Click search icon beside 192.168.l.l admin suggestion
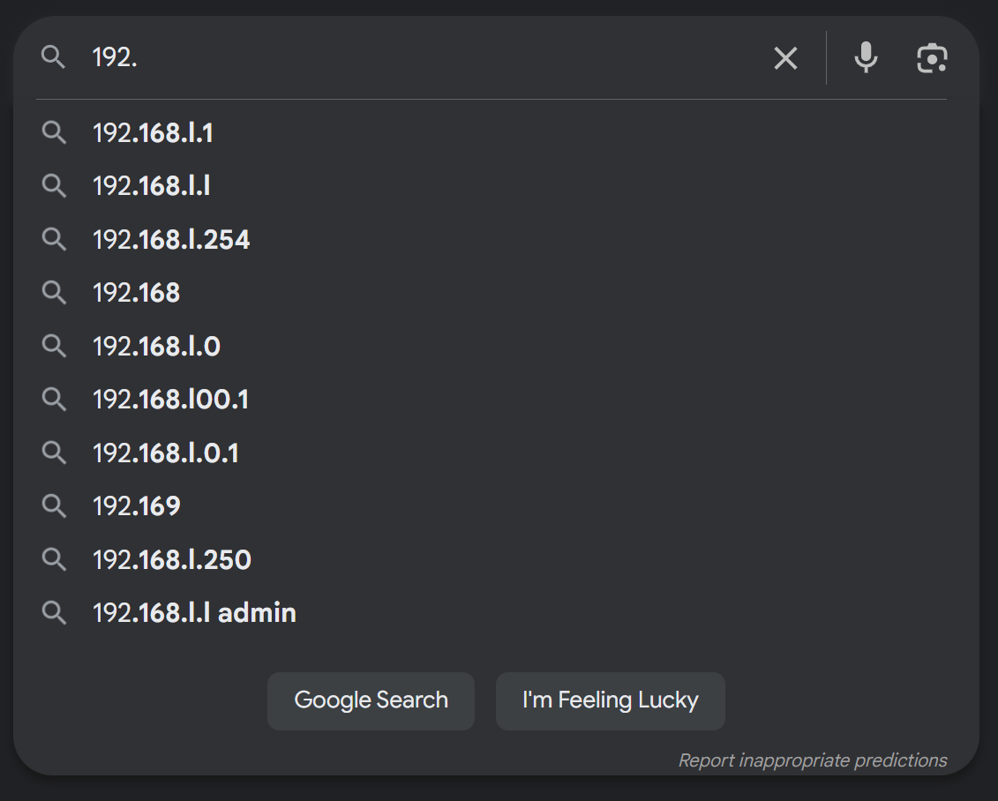This screenshot has width=998, height=801. coord(54,612)
